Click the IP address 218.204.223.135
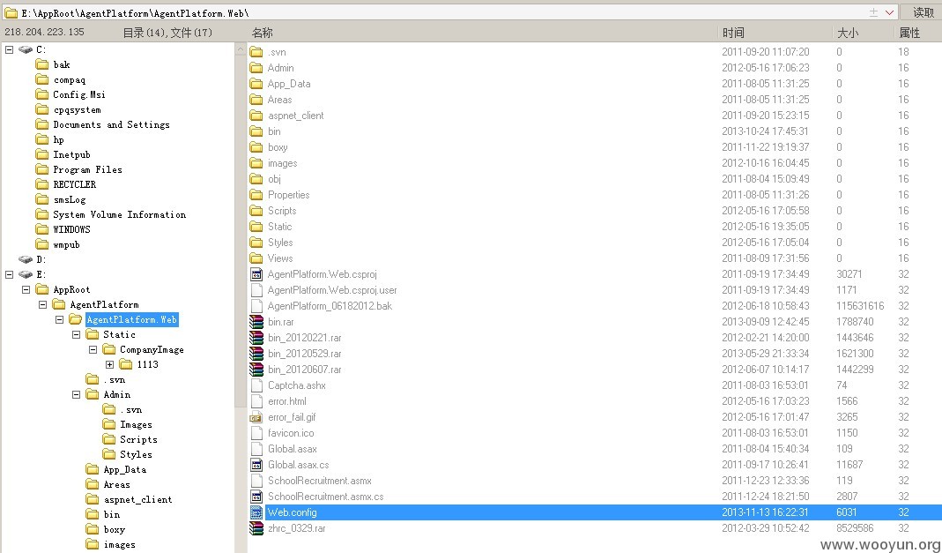The height and width of the screenshot is (553, 942). coord(44,32)
